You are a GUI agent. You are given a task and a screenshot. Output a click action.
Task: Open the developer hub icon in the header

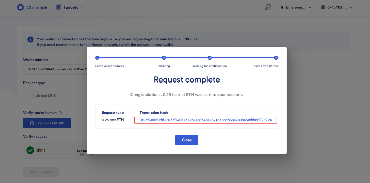point(268,7)
